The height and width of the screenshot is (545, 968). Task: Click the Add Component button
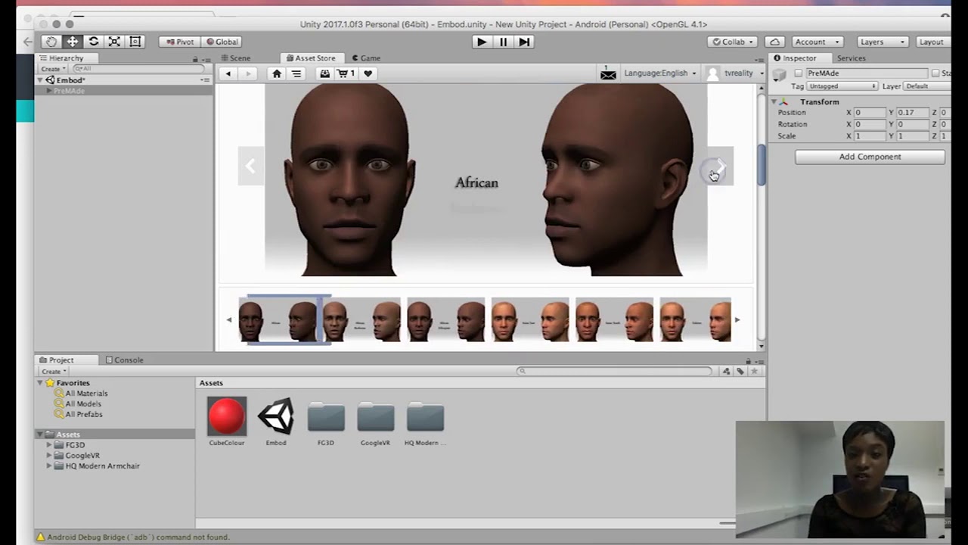pos(870,157)
